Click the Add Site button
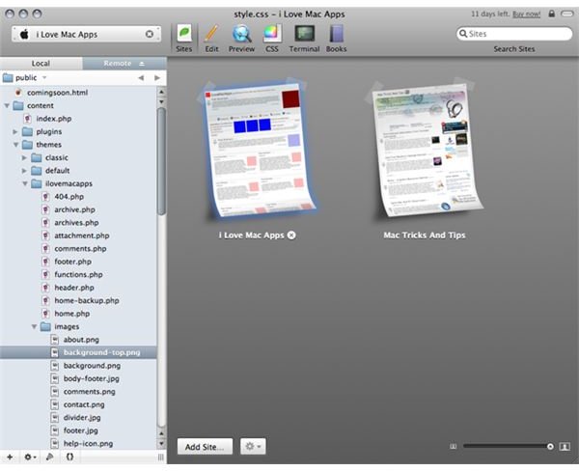 click(205, 446)
